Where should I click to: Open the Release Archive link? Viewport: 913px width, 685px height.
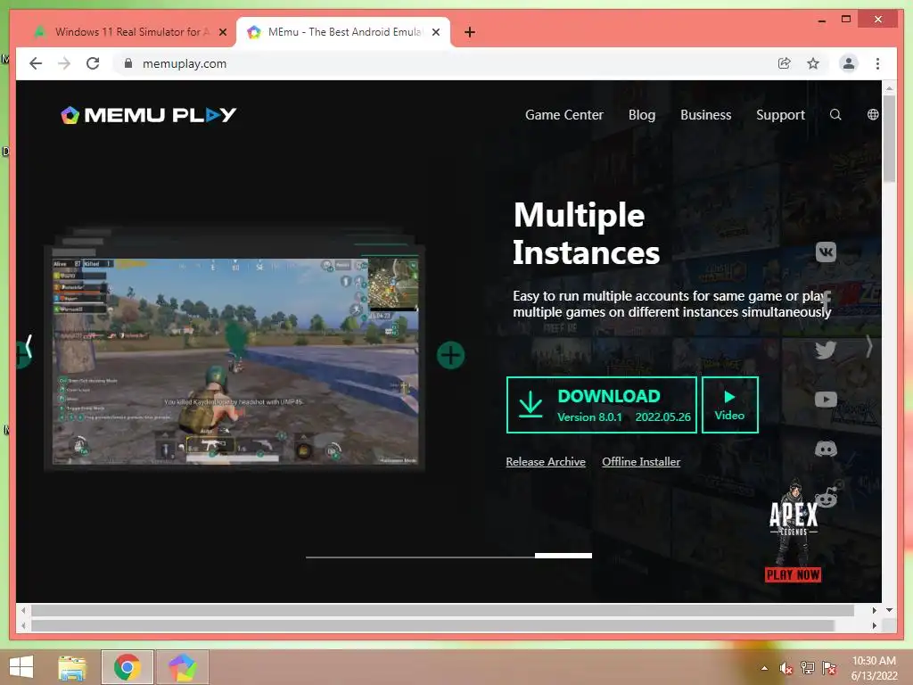pos(546,461)
